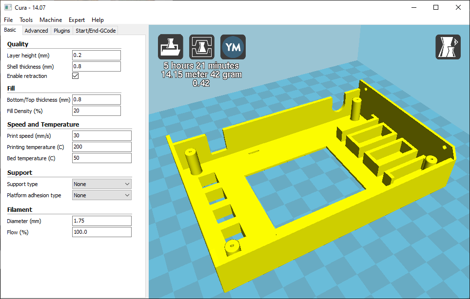
Task: Click the Flow percentage input field
Action: point(102,232)
